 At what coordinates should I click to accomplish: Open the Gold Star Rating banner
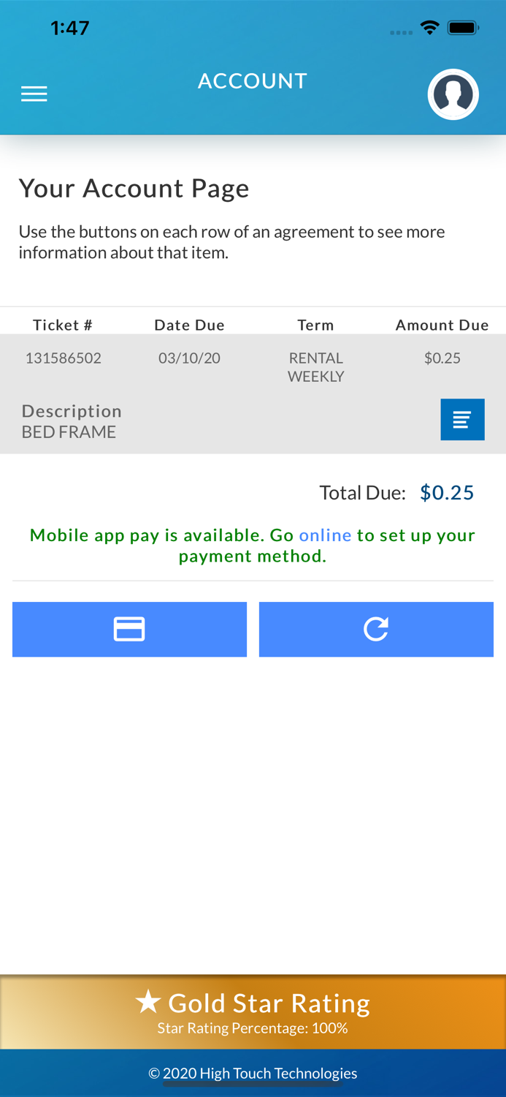[253, 1011]
